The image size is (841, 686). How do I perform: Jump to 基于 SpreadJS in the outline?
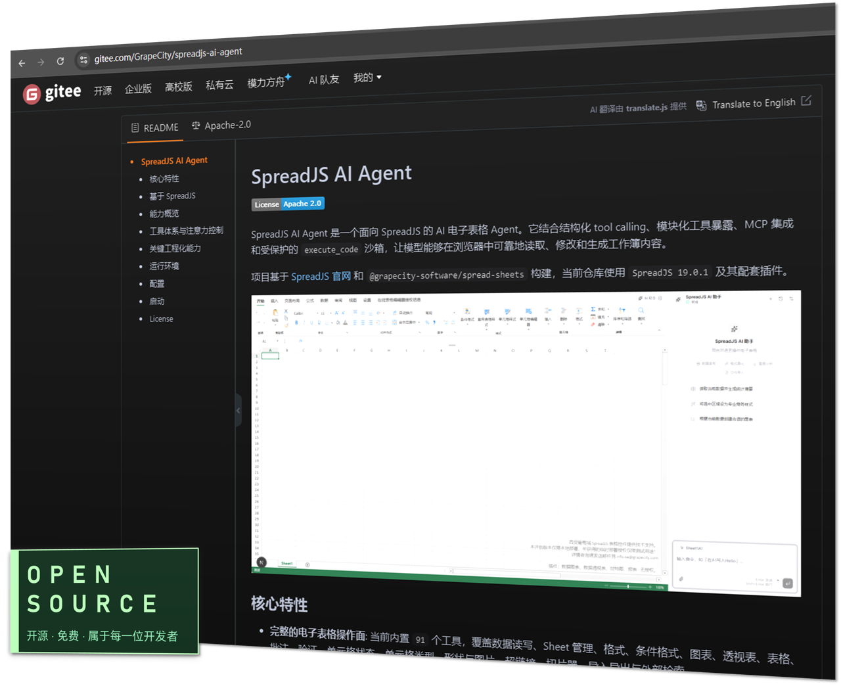pos(172,196)
